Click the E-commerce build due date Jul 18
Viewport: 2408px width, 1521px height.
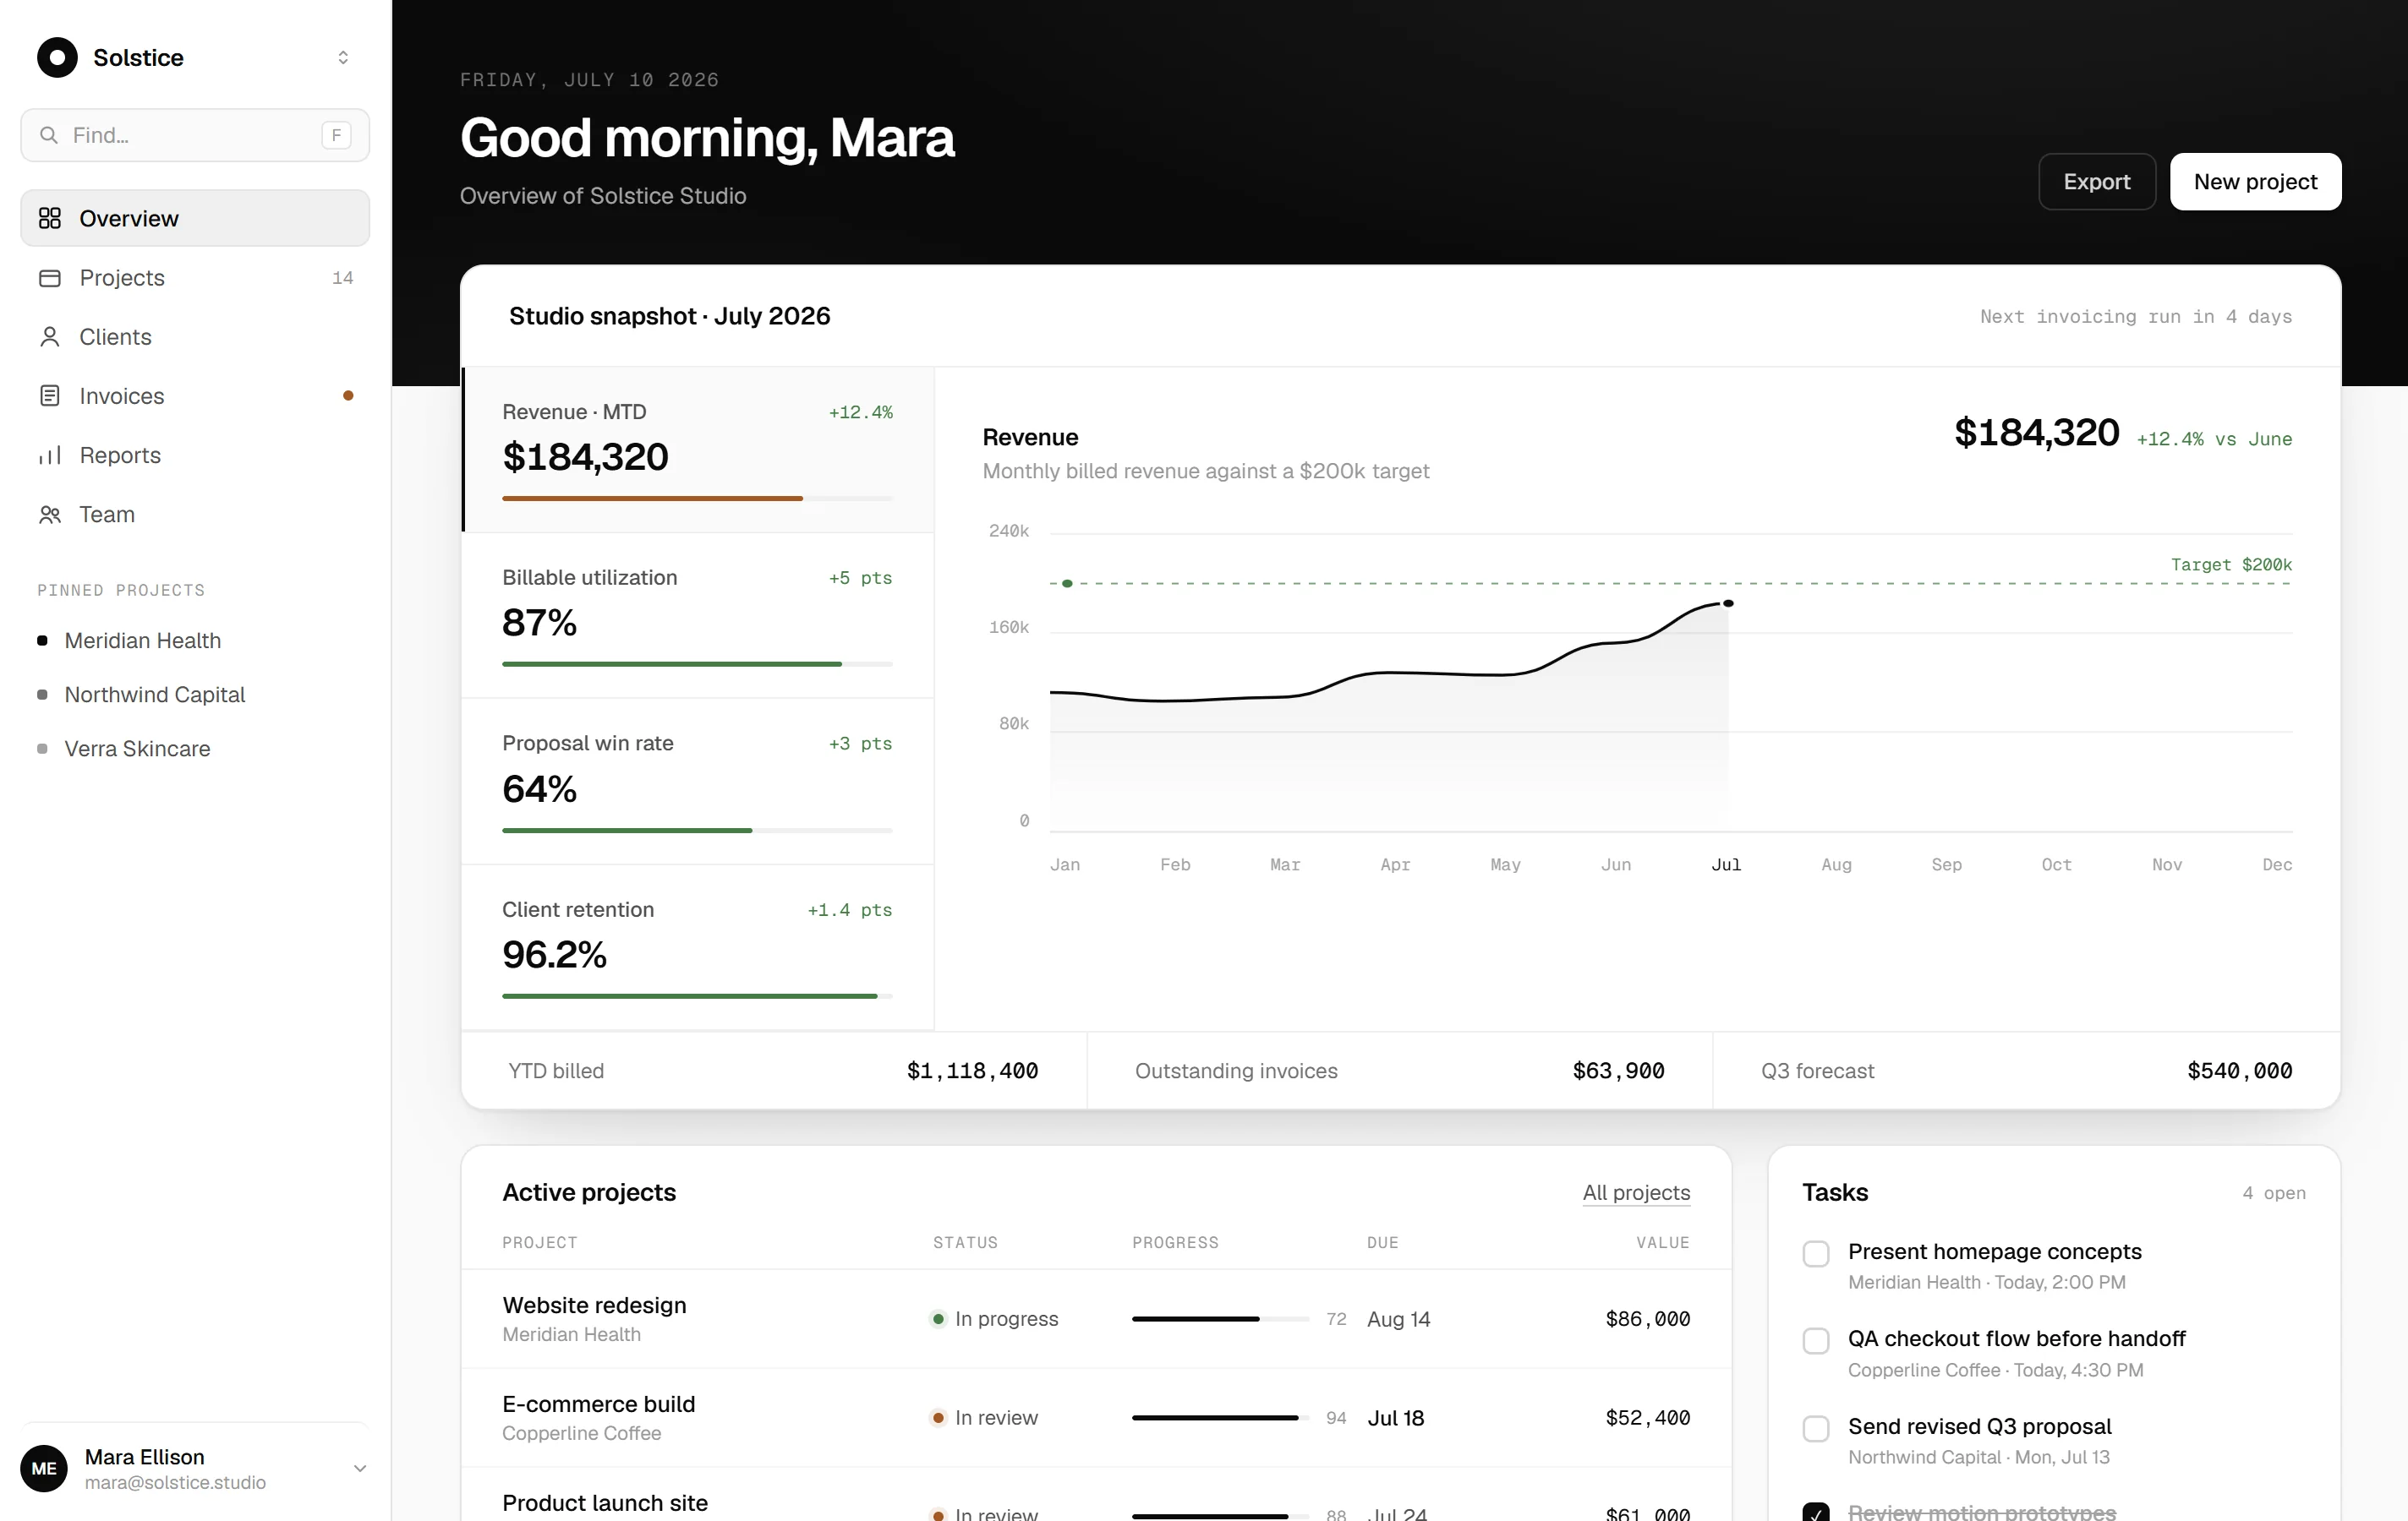point(1396,1418)
